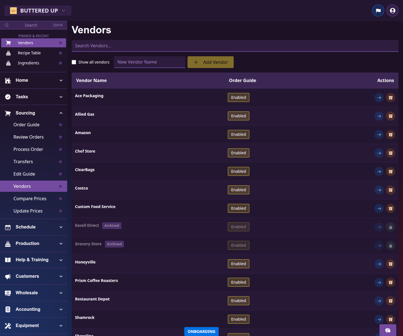Disable the order guide for Amazon
403x336 pixels.
(x=238, y=134)
